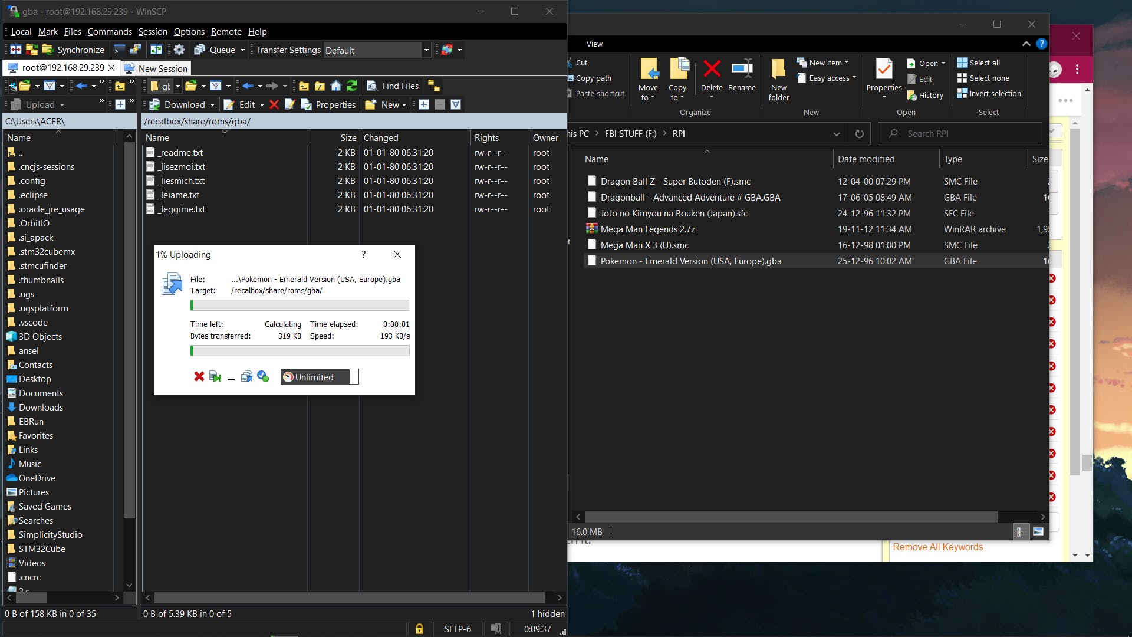The image size is (1132, 637).
Task: Go to remote root directory icon
Action: pyautogui.click(x=320, y=86)
